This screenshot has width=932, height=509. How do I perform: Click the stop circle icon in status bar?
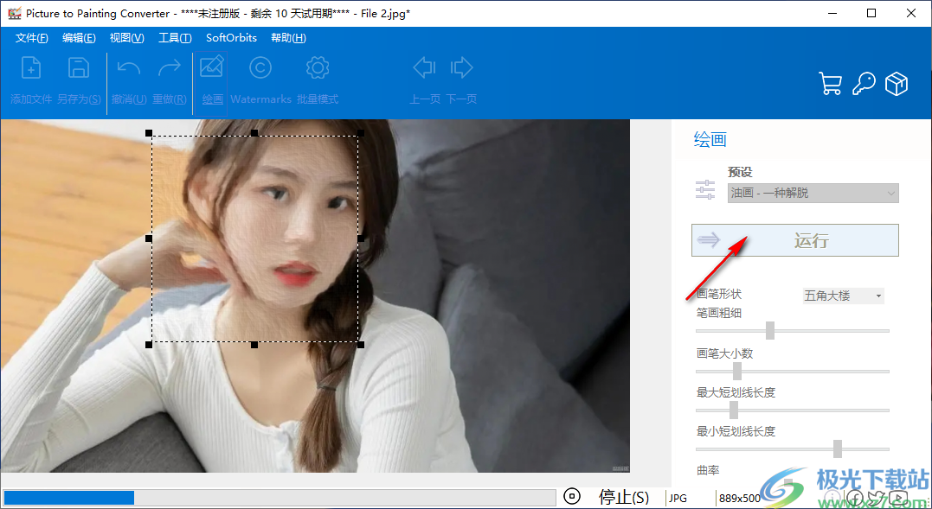(572, 497)
